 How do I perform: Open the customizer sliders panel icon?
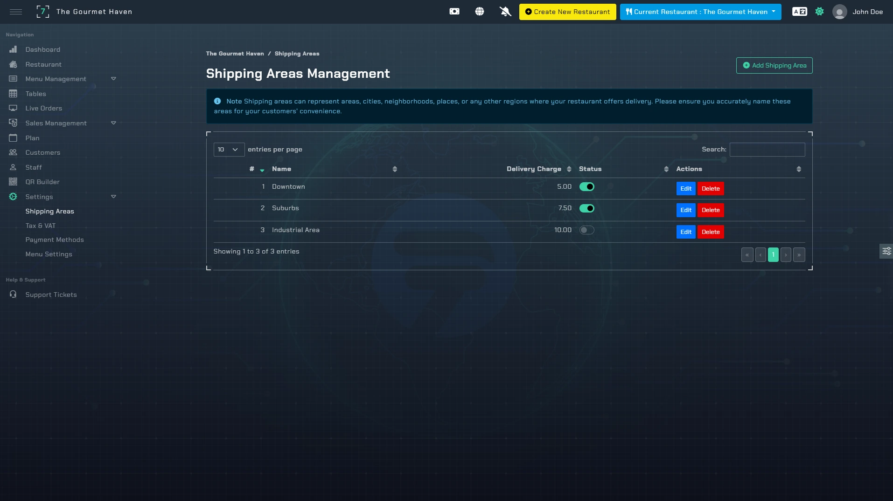click(x=886, y=251)
